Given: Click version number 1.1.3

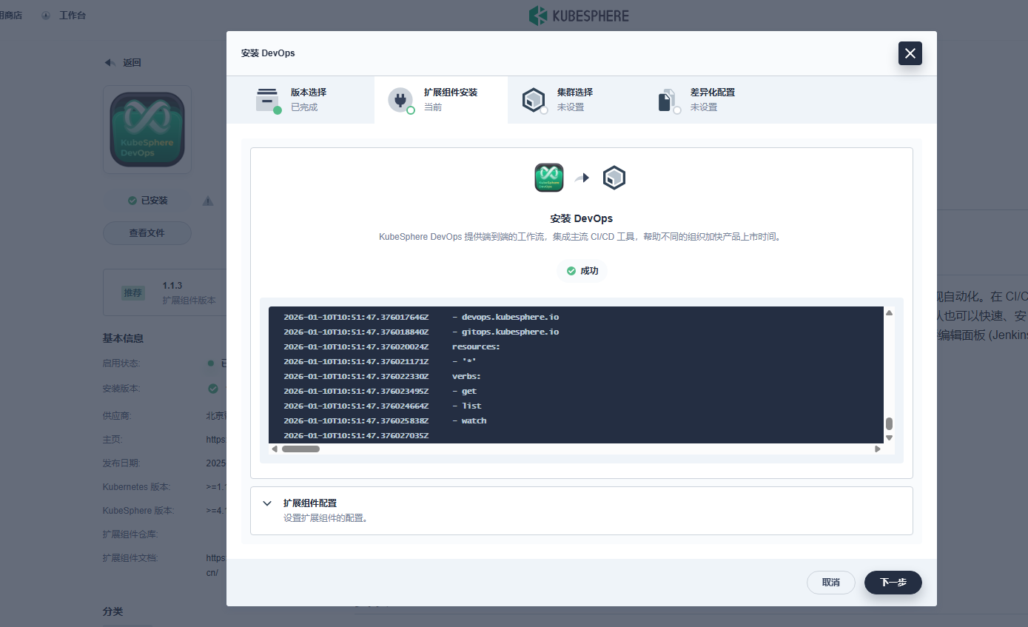Looking at the screenshot, I should pyautogui.click(x=172, y=286).
